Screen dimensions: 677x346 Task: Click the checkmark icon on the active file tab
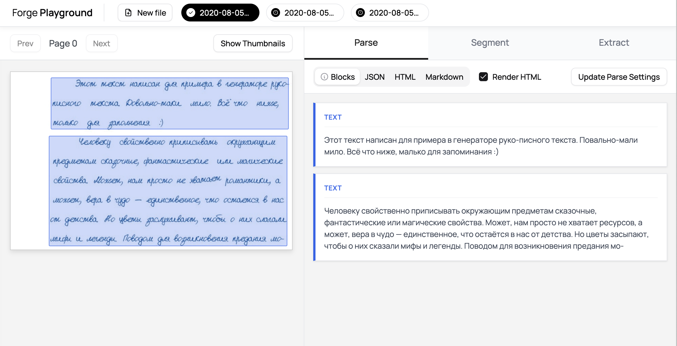[x=191, y=13]
